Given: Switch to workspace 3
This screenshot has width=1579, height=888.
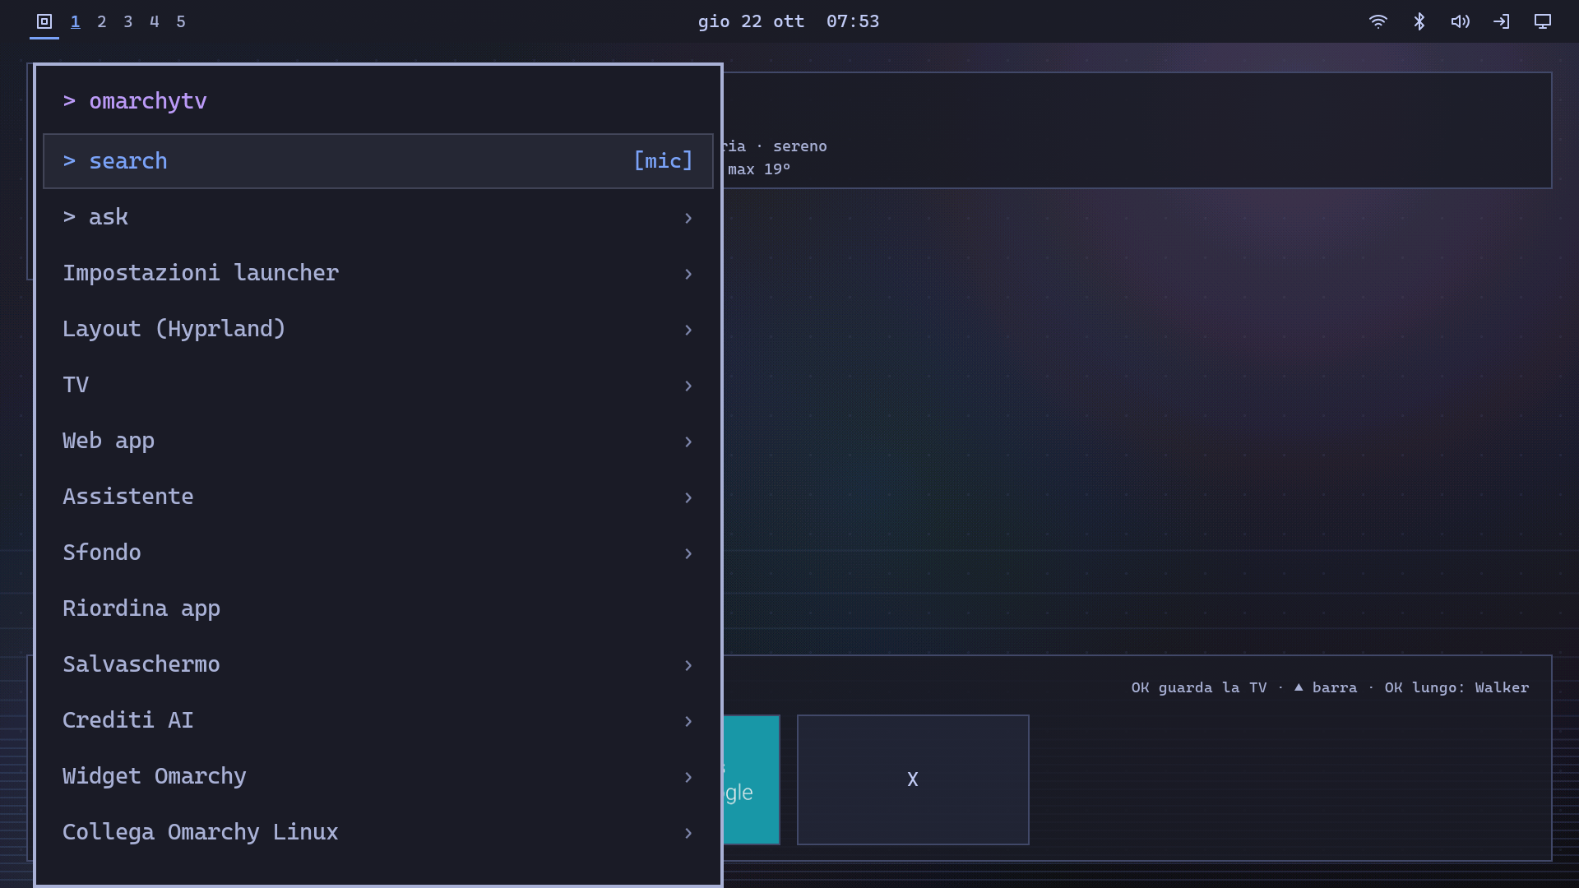Looking at the screenshot, I should (127, 21).
